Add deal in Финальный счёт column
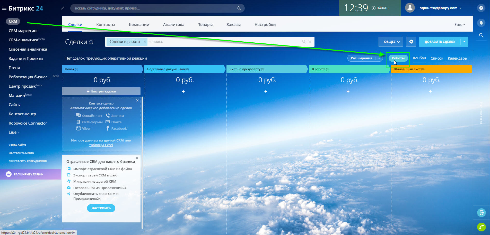The height and width of the screenshot is (235, 490). pyautogui.click(x=430, y=91)
